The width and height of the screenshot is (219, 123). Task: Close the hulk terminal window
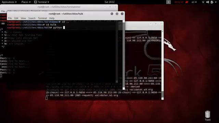(x=122, y=14)
